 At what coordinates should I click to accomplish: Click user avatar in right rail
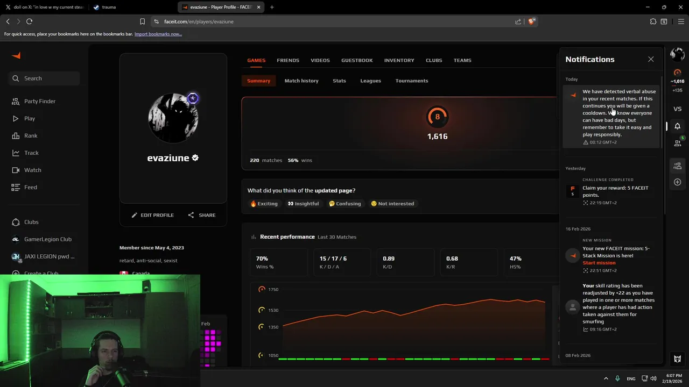click(677, 54)
